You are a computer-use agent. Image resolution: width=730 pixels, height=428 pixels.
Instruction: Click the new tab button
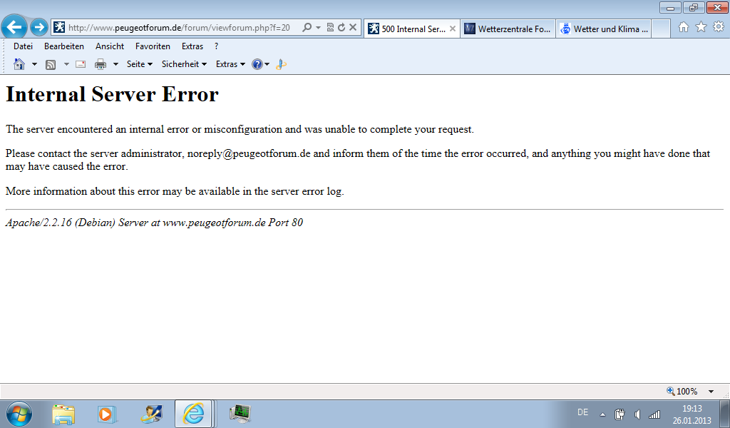[661, 29]
